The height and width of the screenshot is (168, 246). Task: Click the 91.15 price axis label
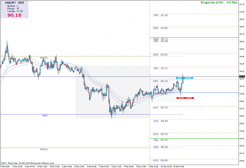[242, 4]
